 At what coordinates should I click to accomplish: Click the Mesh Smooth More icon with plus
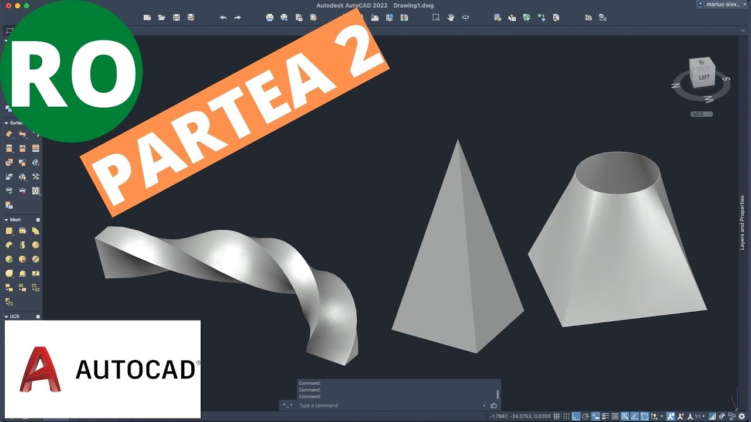pos(9,258)
